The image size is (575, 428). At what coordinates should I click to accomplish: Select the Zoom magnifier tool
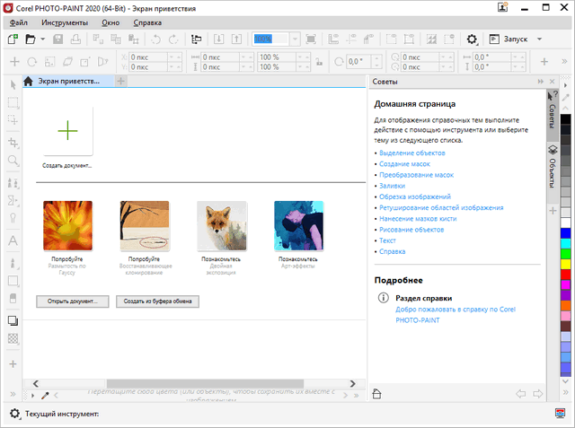(13, 162)
